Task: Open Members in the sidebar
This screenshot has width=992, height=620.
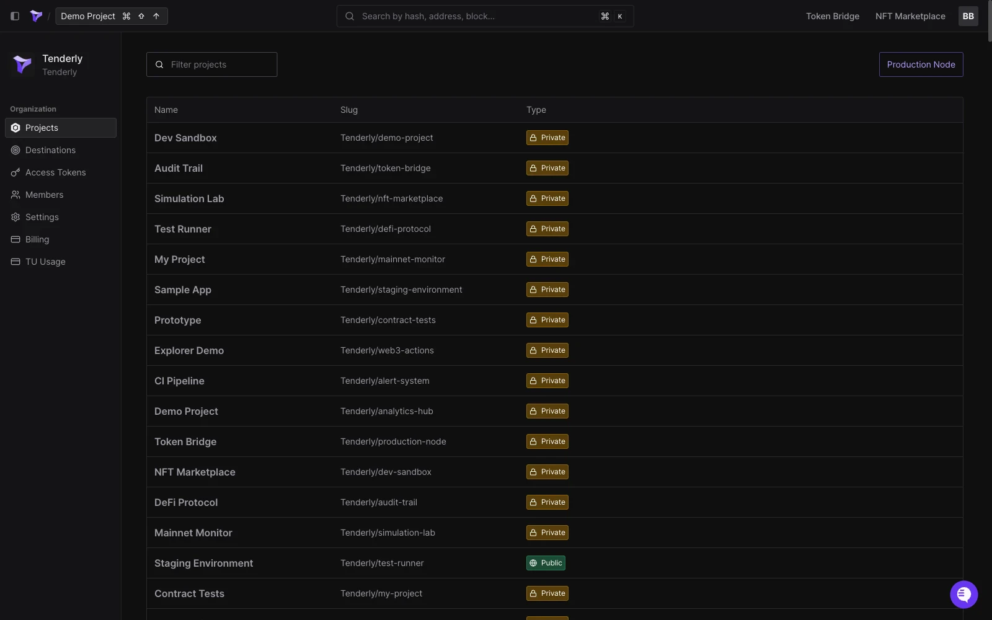Action: pyautogui.click(x=61, y=195)
